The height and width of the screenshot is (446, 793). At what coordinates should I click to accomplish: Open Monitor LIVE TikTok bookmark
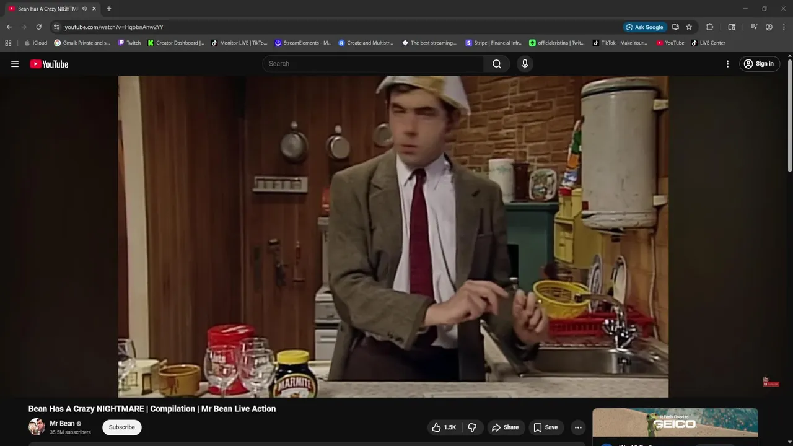[x=239, y=43]
